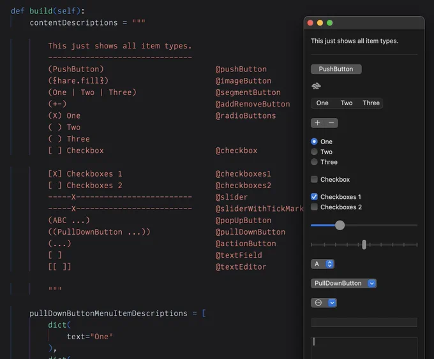Check Checkboxes 2

click(x=314, y=207)
